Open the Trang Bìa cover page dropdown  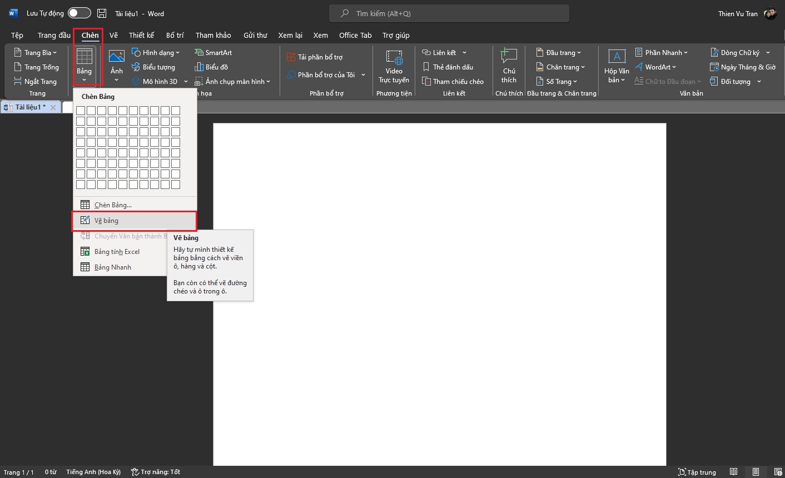[36, 53]
